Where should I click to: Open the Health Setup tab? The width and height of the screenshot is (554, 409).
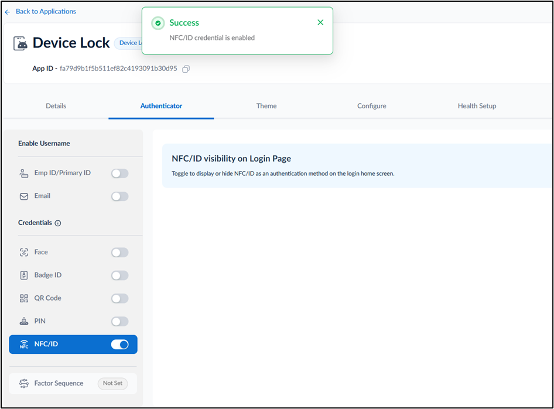click(x=477, y=105)
